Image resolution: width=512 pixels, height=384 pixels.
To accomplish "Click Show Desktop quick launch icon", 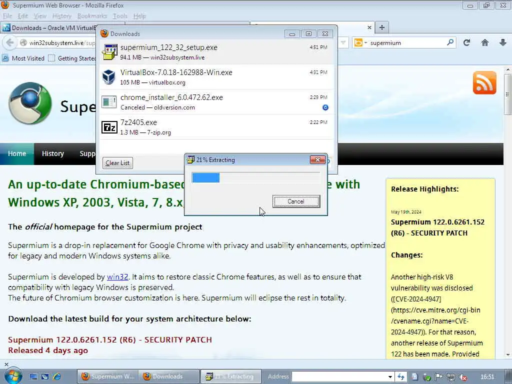I will pyautogui.click(x=33, y=376).
